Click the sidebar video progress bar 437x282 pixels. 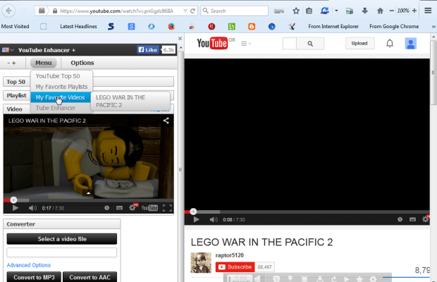click(x=88, y=200)
